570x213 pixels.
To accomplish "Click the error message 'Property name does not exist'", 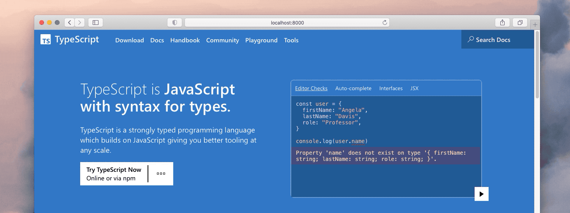I will coord(386,156).
